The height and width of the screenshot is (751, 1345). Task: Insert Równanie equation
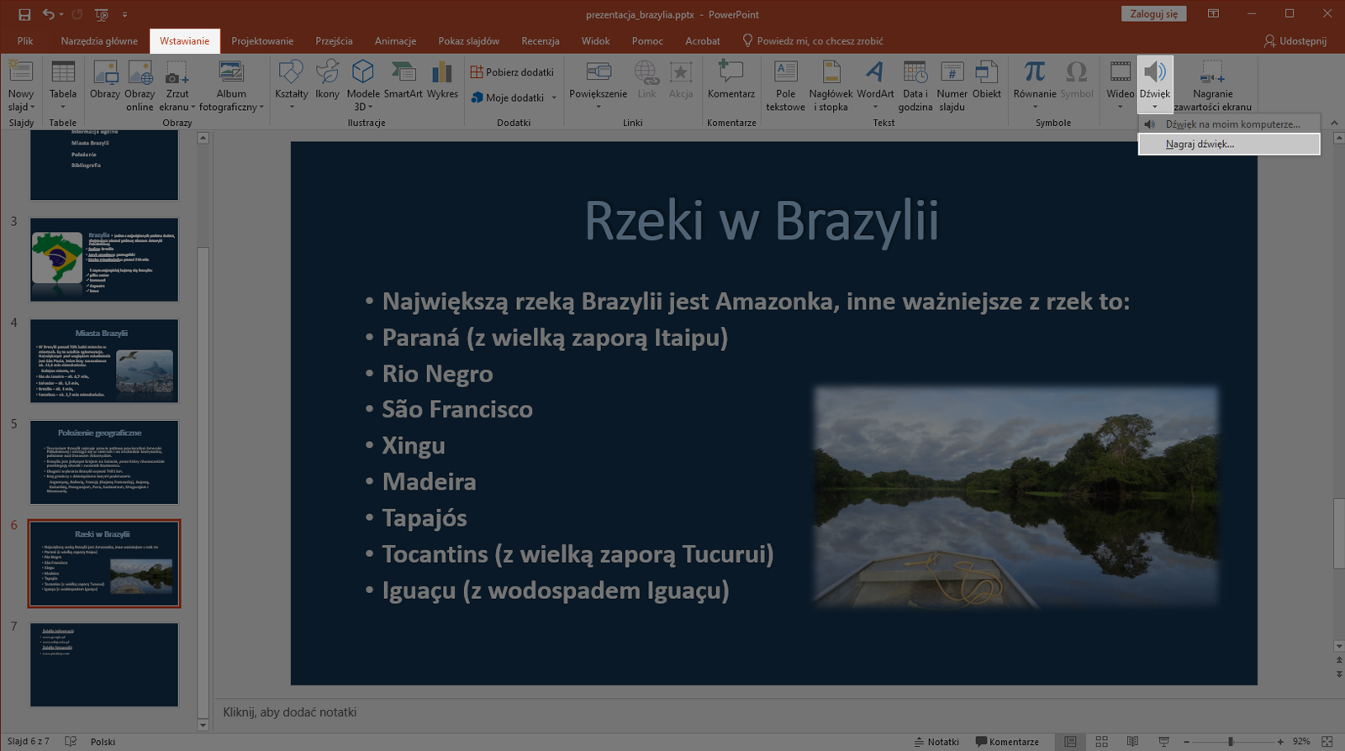(1035, 87)
